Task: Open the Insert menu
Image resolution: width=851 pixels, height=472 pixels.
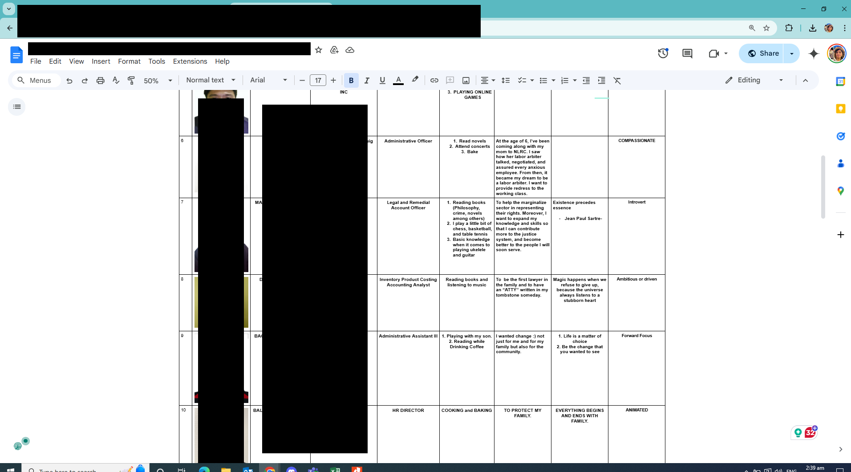Action: (x=101, y=61)
